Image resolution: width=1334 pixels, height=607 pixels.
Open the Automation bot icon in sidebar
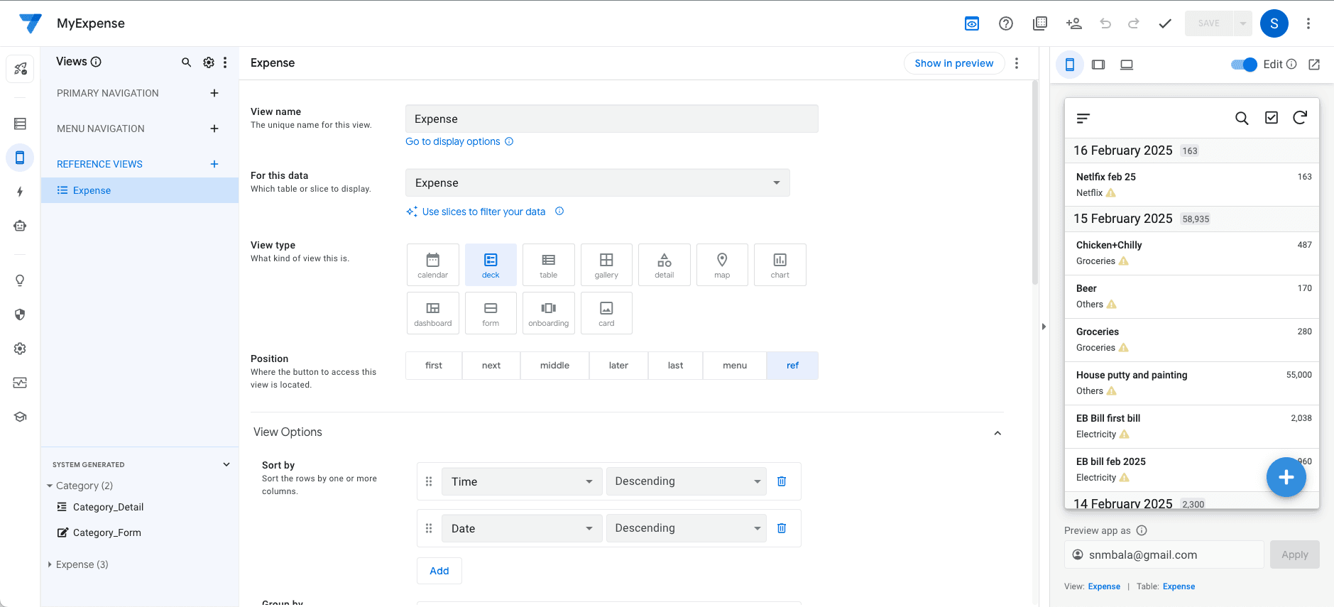pyautogui.click(x=20, y=226)
